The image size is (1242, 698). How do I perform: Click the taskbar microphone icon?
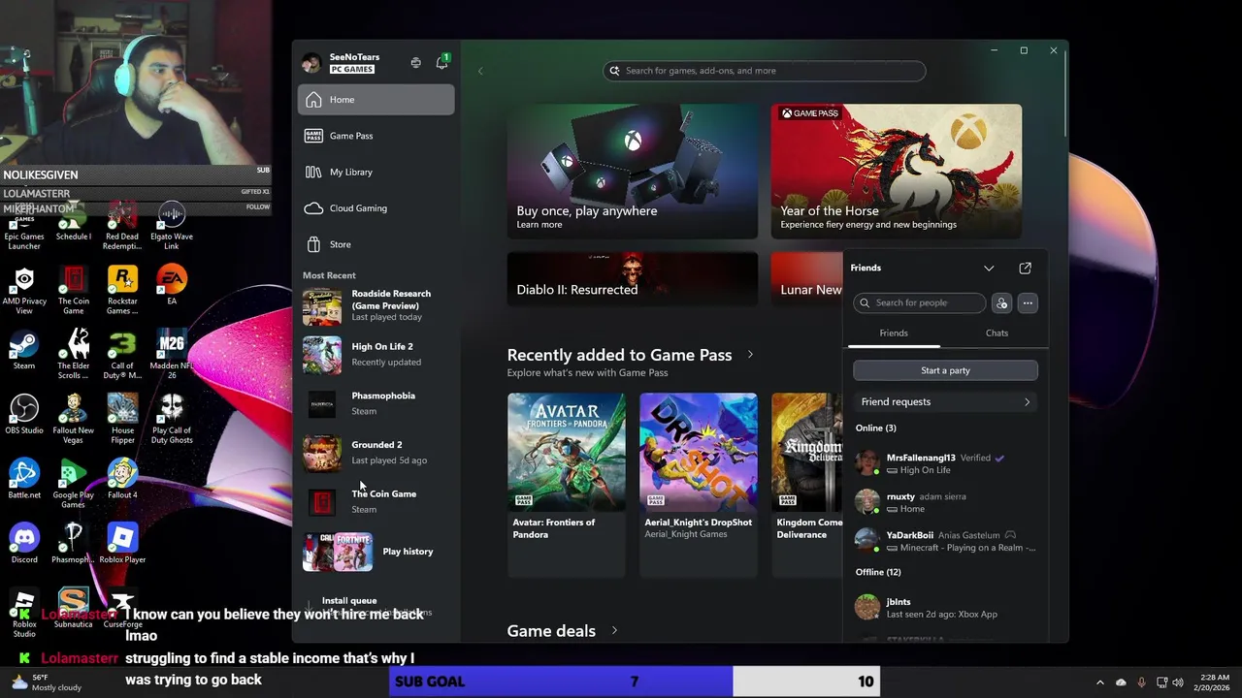point(1141,682)
